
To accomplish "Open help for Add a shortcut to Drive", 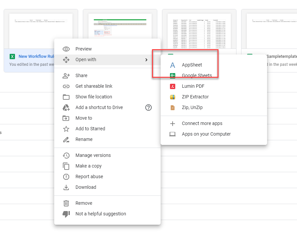I will click(148, 107).
